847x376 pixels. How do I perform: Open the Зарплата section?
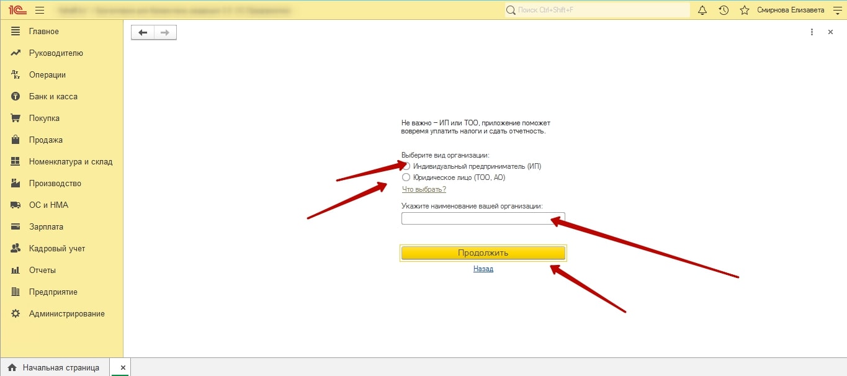click(46, 226)
